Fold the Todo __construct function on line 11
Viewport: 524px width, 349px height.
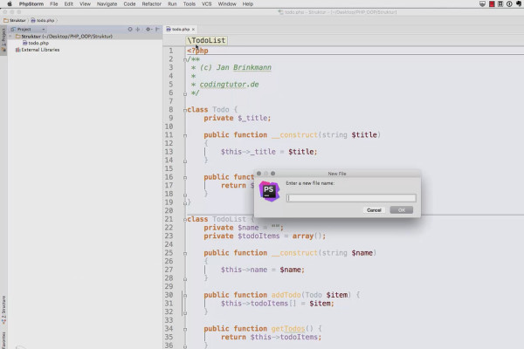(x=185, y=135)
